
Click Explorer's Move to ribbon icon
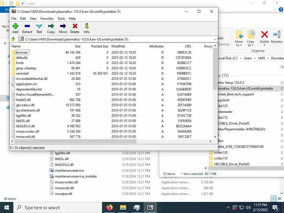(239, 34)
